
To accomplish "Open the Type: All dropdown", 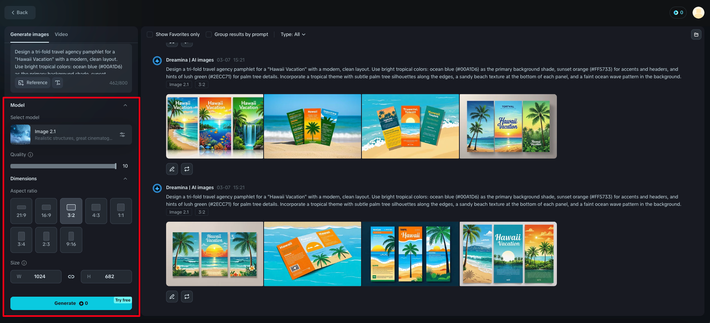I will pyautogui.click(x=293, y=34).
